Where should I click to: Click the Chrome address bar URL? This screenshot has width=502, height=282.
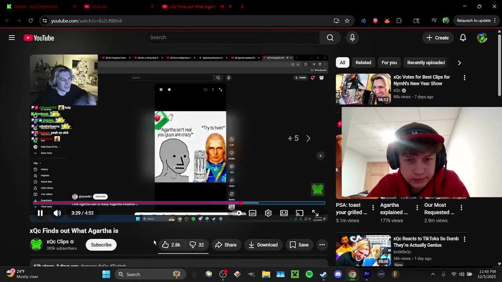click(86, 21)
